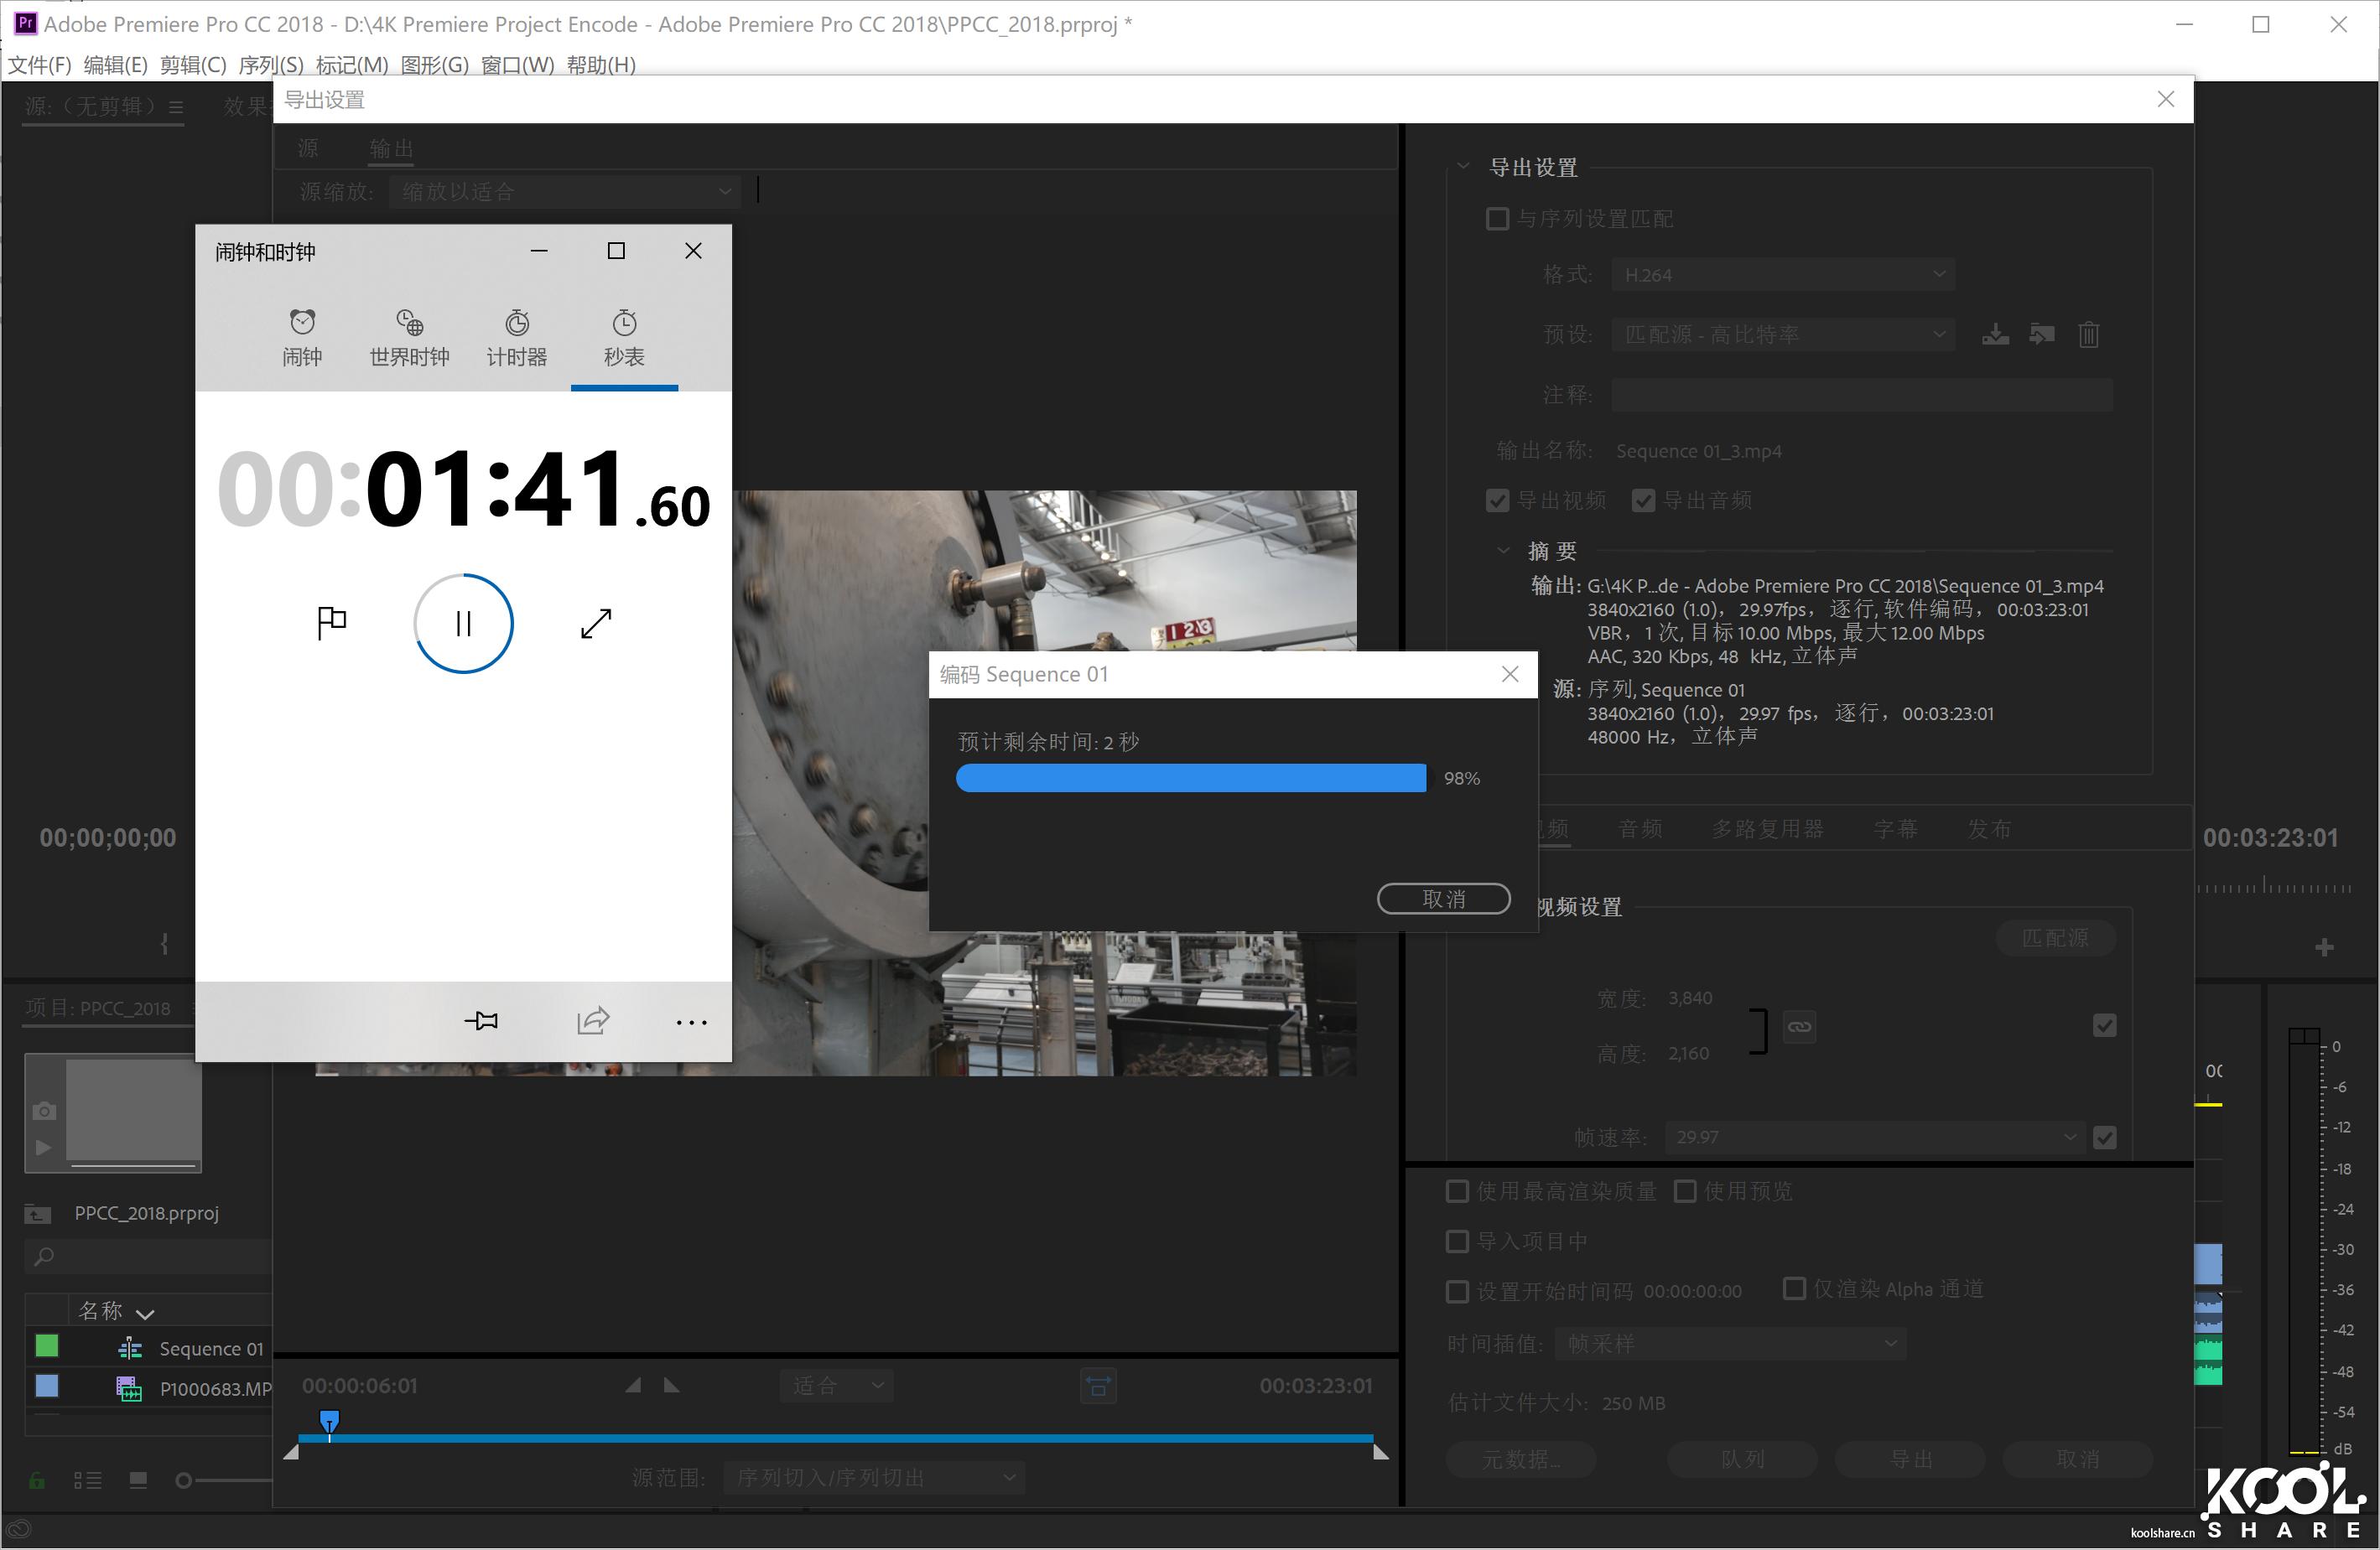
Task: Open the Sequence menu
Action: pyautogui.click(x=270, y=65)
